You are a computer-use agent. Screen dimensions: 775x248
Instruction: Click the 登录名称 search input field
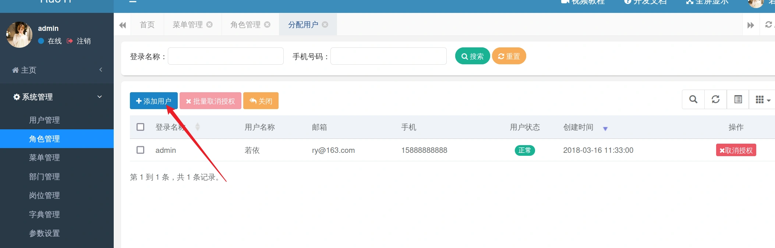226,56
